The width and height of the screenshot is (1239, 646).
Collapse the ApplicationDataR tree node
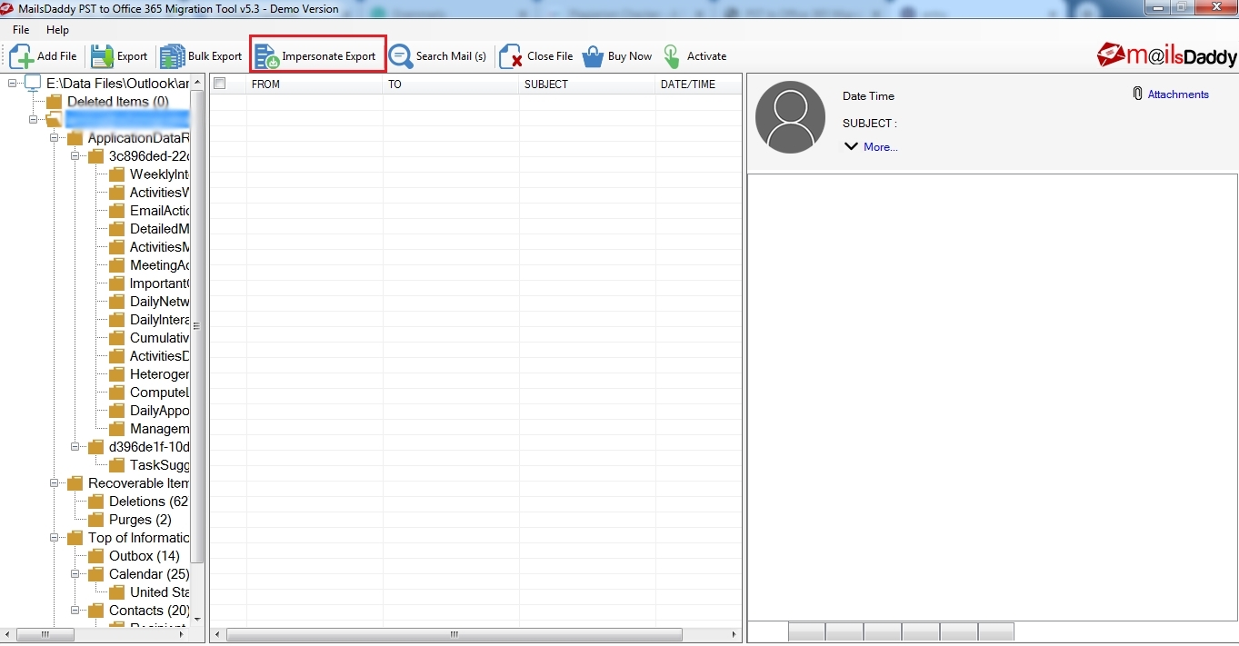coord(55,137)
